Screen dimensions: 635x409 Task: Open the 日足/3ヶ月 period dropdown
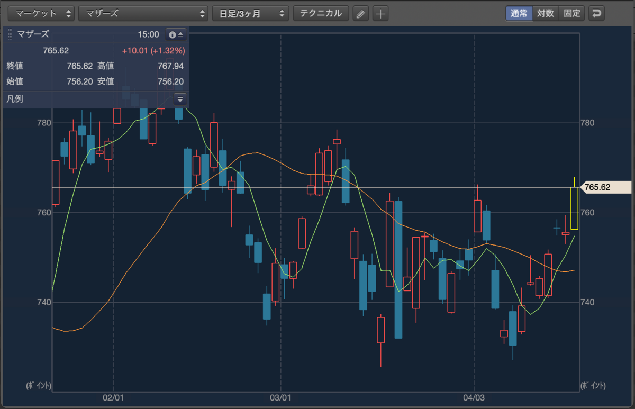pos(251,13)
